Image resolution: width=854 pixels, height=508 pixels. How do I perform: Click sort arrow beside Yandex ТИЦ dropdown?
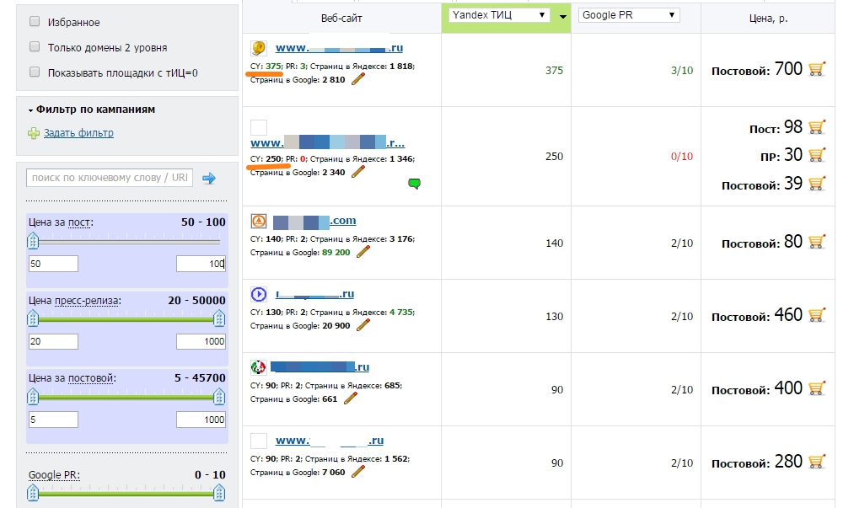[x=562, y=17]
